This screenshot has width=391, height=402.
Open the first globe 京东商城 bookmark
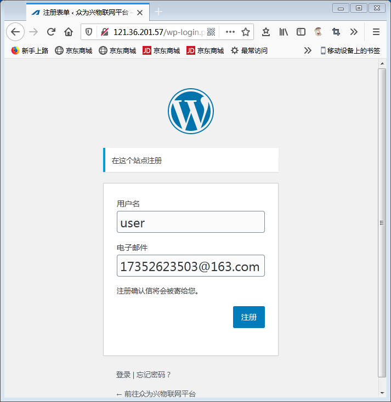click(73, 50)
